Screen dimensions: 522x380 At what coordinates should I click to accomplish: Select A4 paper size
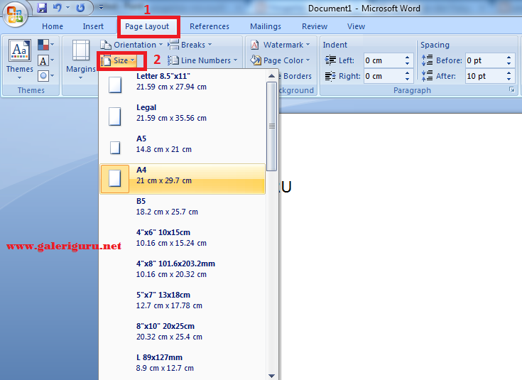pos(183,178)
